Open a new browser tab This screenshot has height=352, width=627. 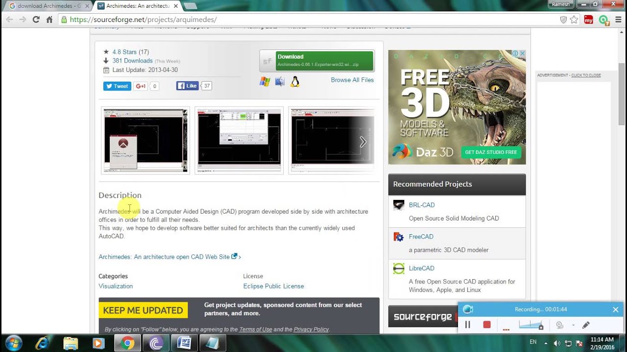[190, 6]
